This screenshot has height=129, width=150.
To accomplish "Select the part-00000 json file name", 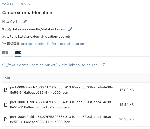I will [x=61, y=90].
